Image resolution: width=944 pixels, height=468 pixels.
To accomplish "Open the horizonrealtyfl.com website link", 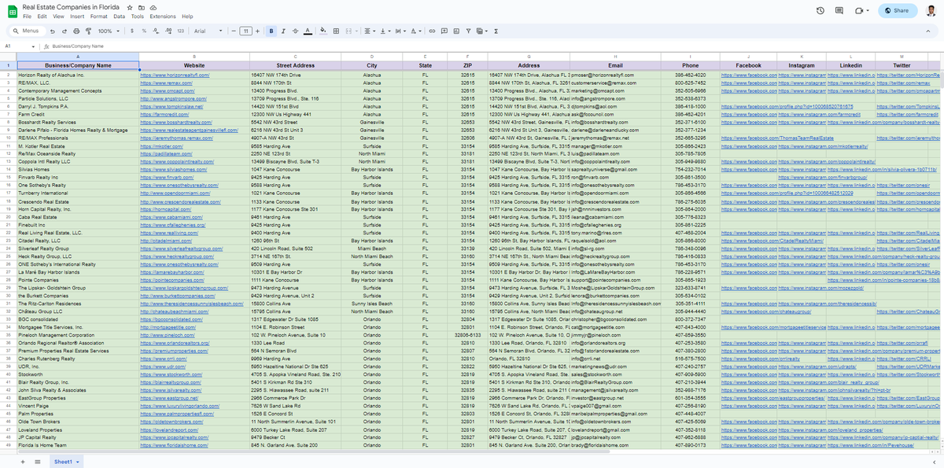I will [175, 74].
